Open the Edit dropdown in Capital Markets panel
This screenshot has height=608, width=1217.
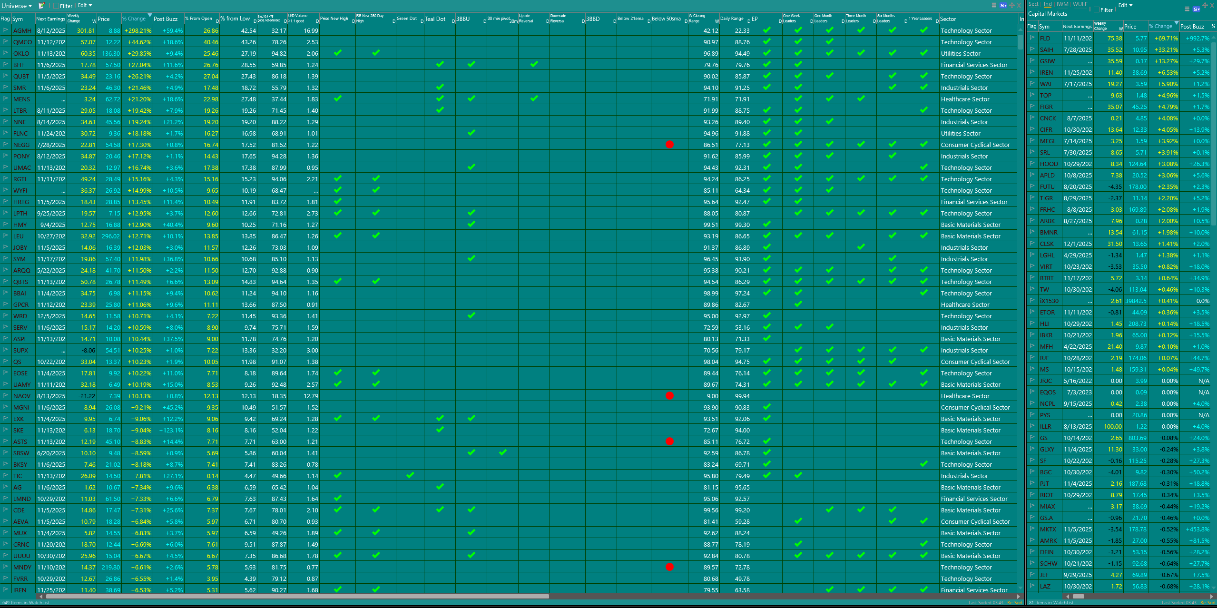point(1125,5)
